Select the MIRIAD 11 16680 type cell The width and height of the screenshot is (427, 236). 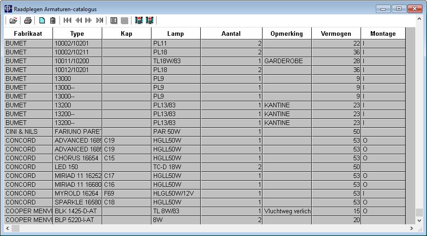pyautogui.click(x=77, y=184)
